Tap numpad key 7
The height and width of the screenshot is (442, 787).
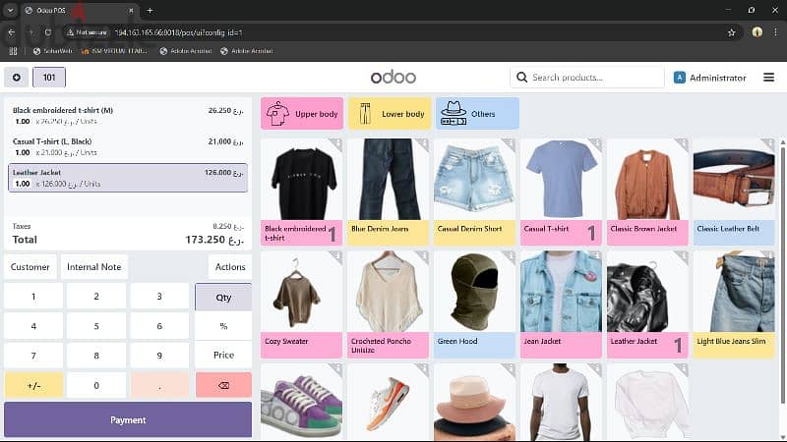pos(33,356)
